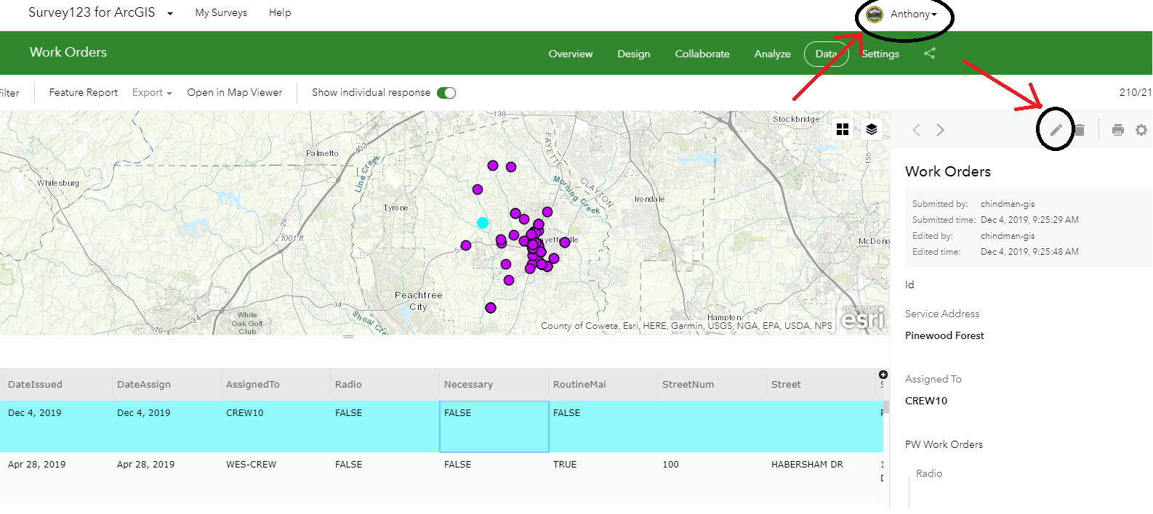1153x514 pixels.
Task: Open the Anthony account dropdown
Action: 914,14
